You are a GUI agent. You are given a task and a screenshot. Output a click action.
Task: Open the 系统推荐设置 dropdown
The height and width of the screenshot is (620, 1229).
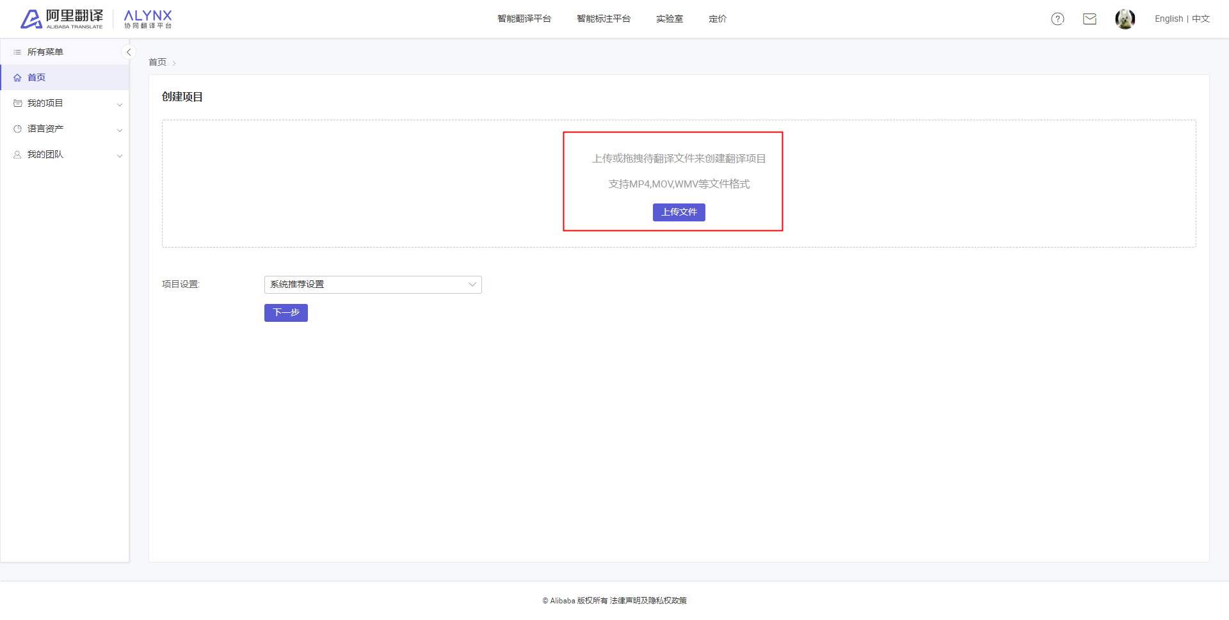[373, 285]
